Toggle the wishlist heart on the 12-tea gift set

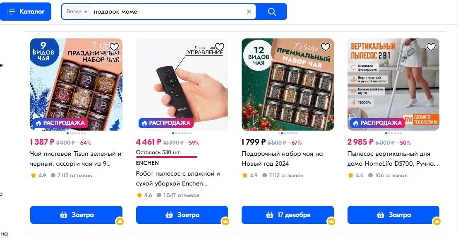pos(325,47)
